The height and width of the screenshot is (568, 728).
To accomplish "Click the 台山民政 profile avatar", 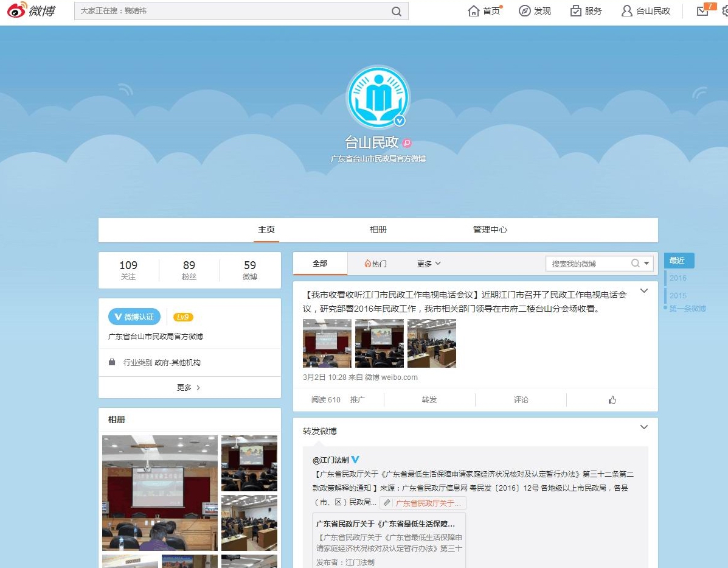I will 378,97.
